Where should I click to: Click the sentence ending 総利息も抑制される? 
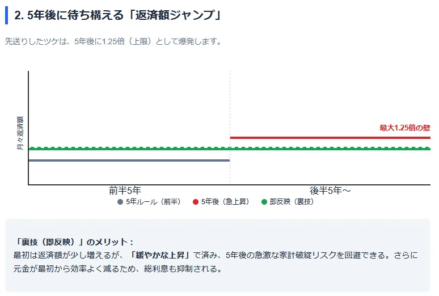117,269
